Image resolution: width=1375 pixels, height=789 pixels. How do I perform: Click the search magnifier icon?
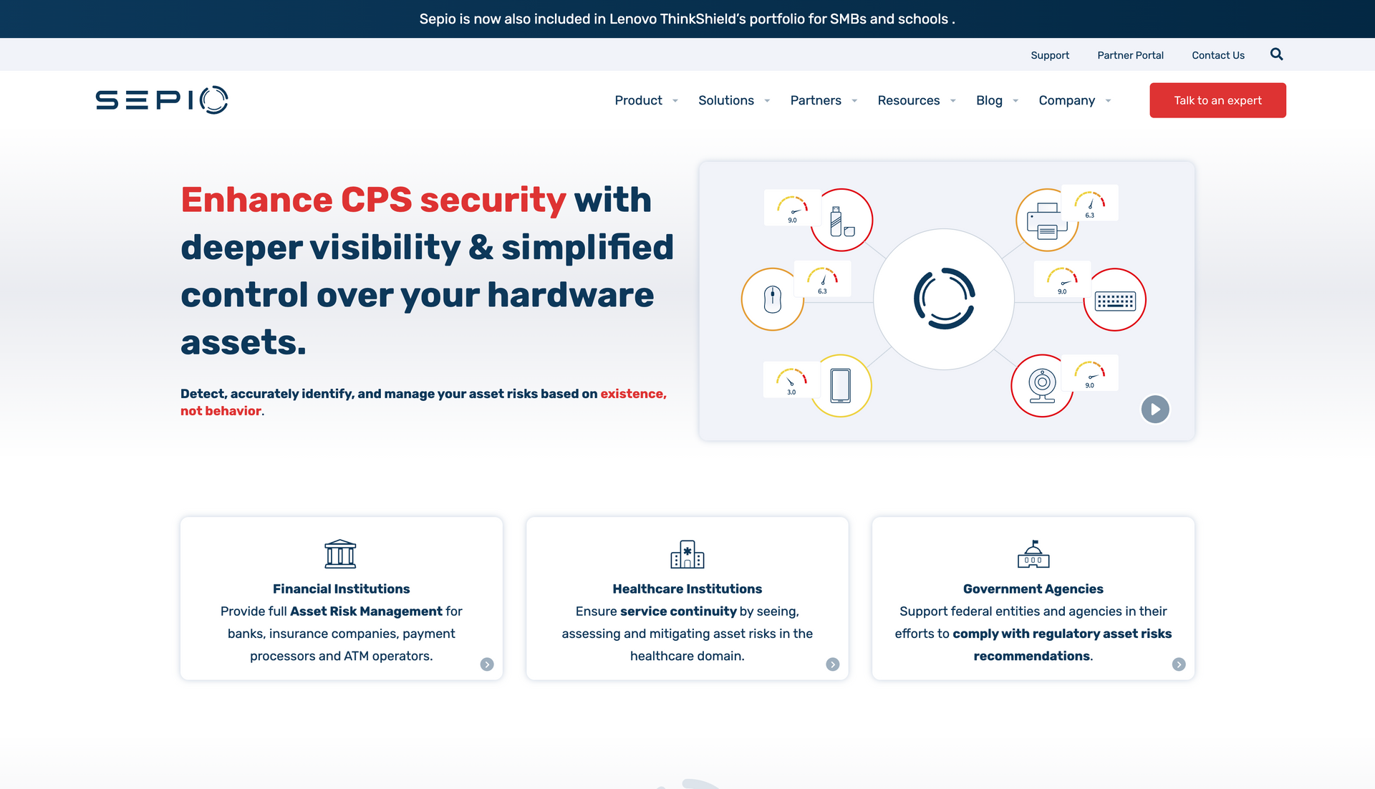click(1276, 54)
